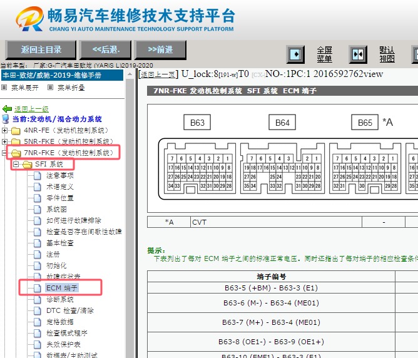Click the 检查模式程序 document icon
The width and height of the screenshot is (418, 358).
(38, 333)
